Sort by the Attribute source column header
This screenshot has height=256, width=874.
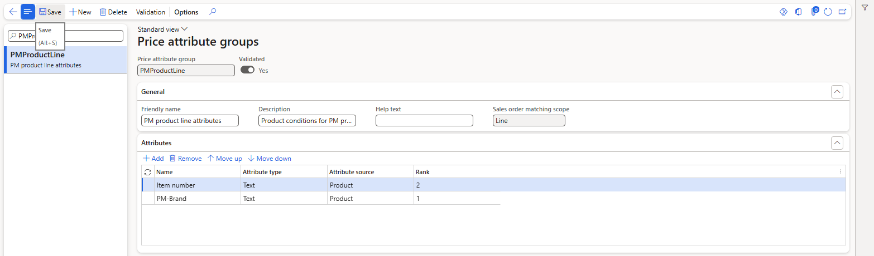point(370,172)
